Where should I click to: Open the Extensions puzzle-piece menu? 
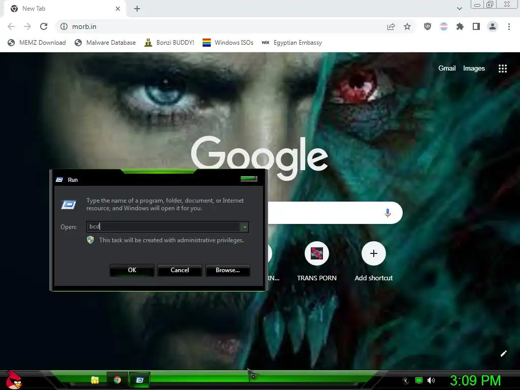[460, 26]
